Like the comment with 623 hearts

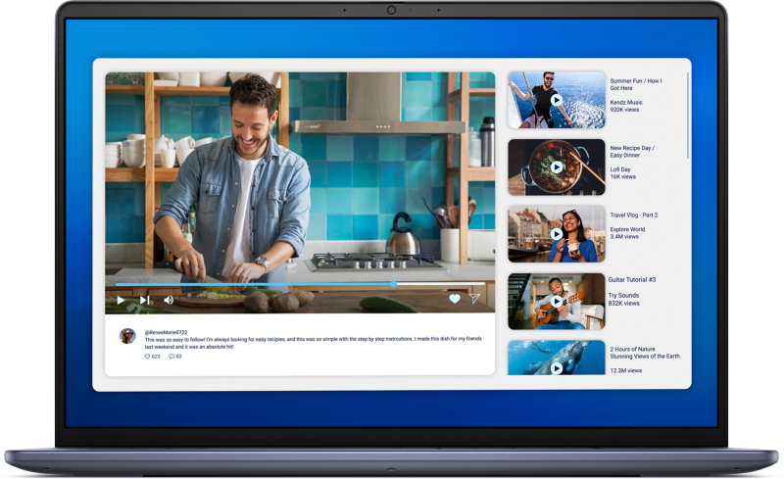point(149,357)
